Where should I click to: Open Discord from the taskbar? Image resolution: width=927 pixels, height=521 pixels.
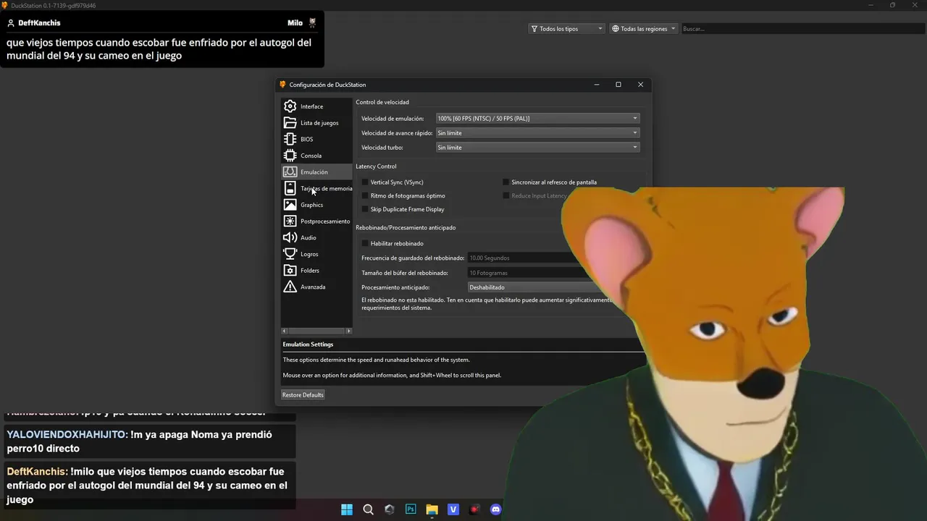pyautogui.click(x=495, y=509)
